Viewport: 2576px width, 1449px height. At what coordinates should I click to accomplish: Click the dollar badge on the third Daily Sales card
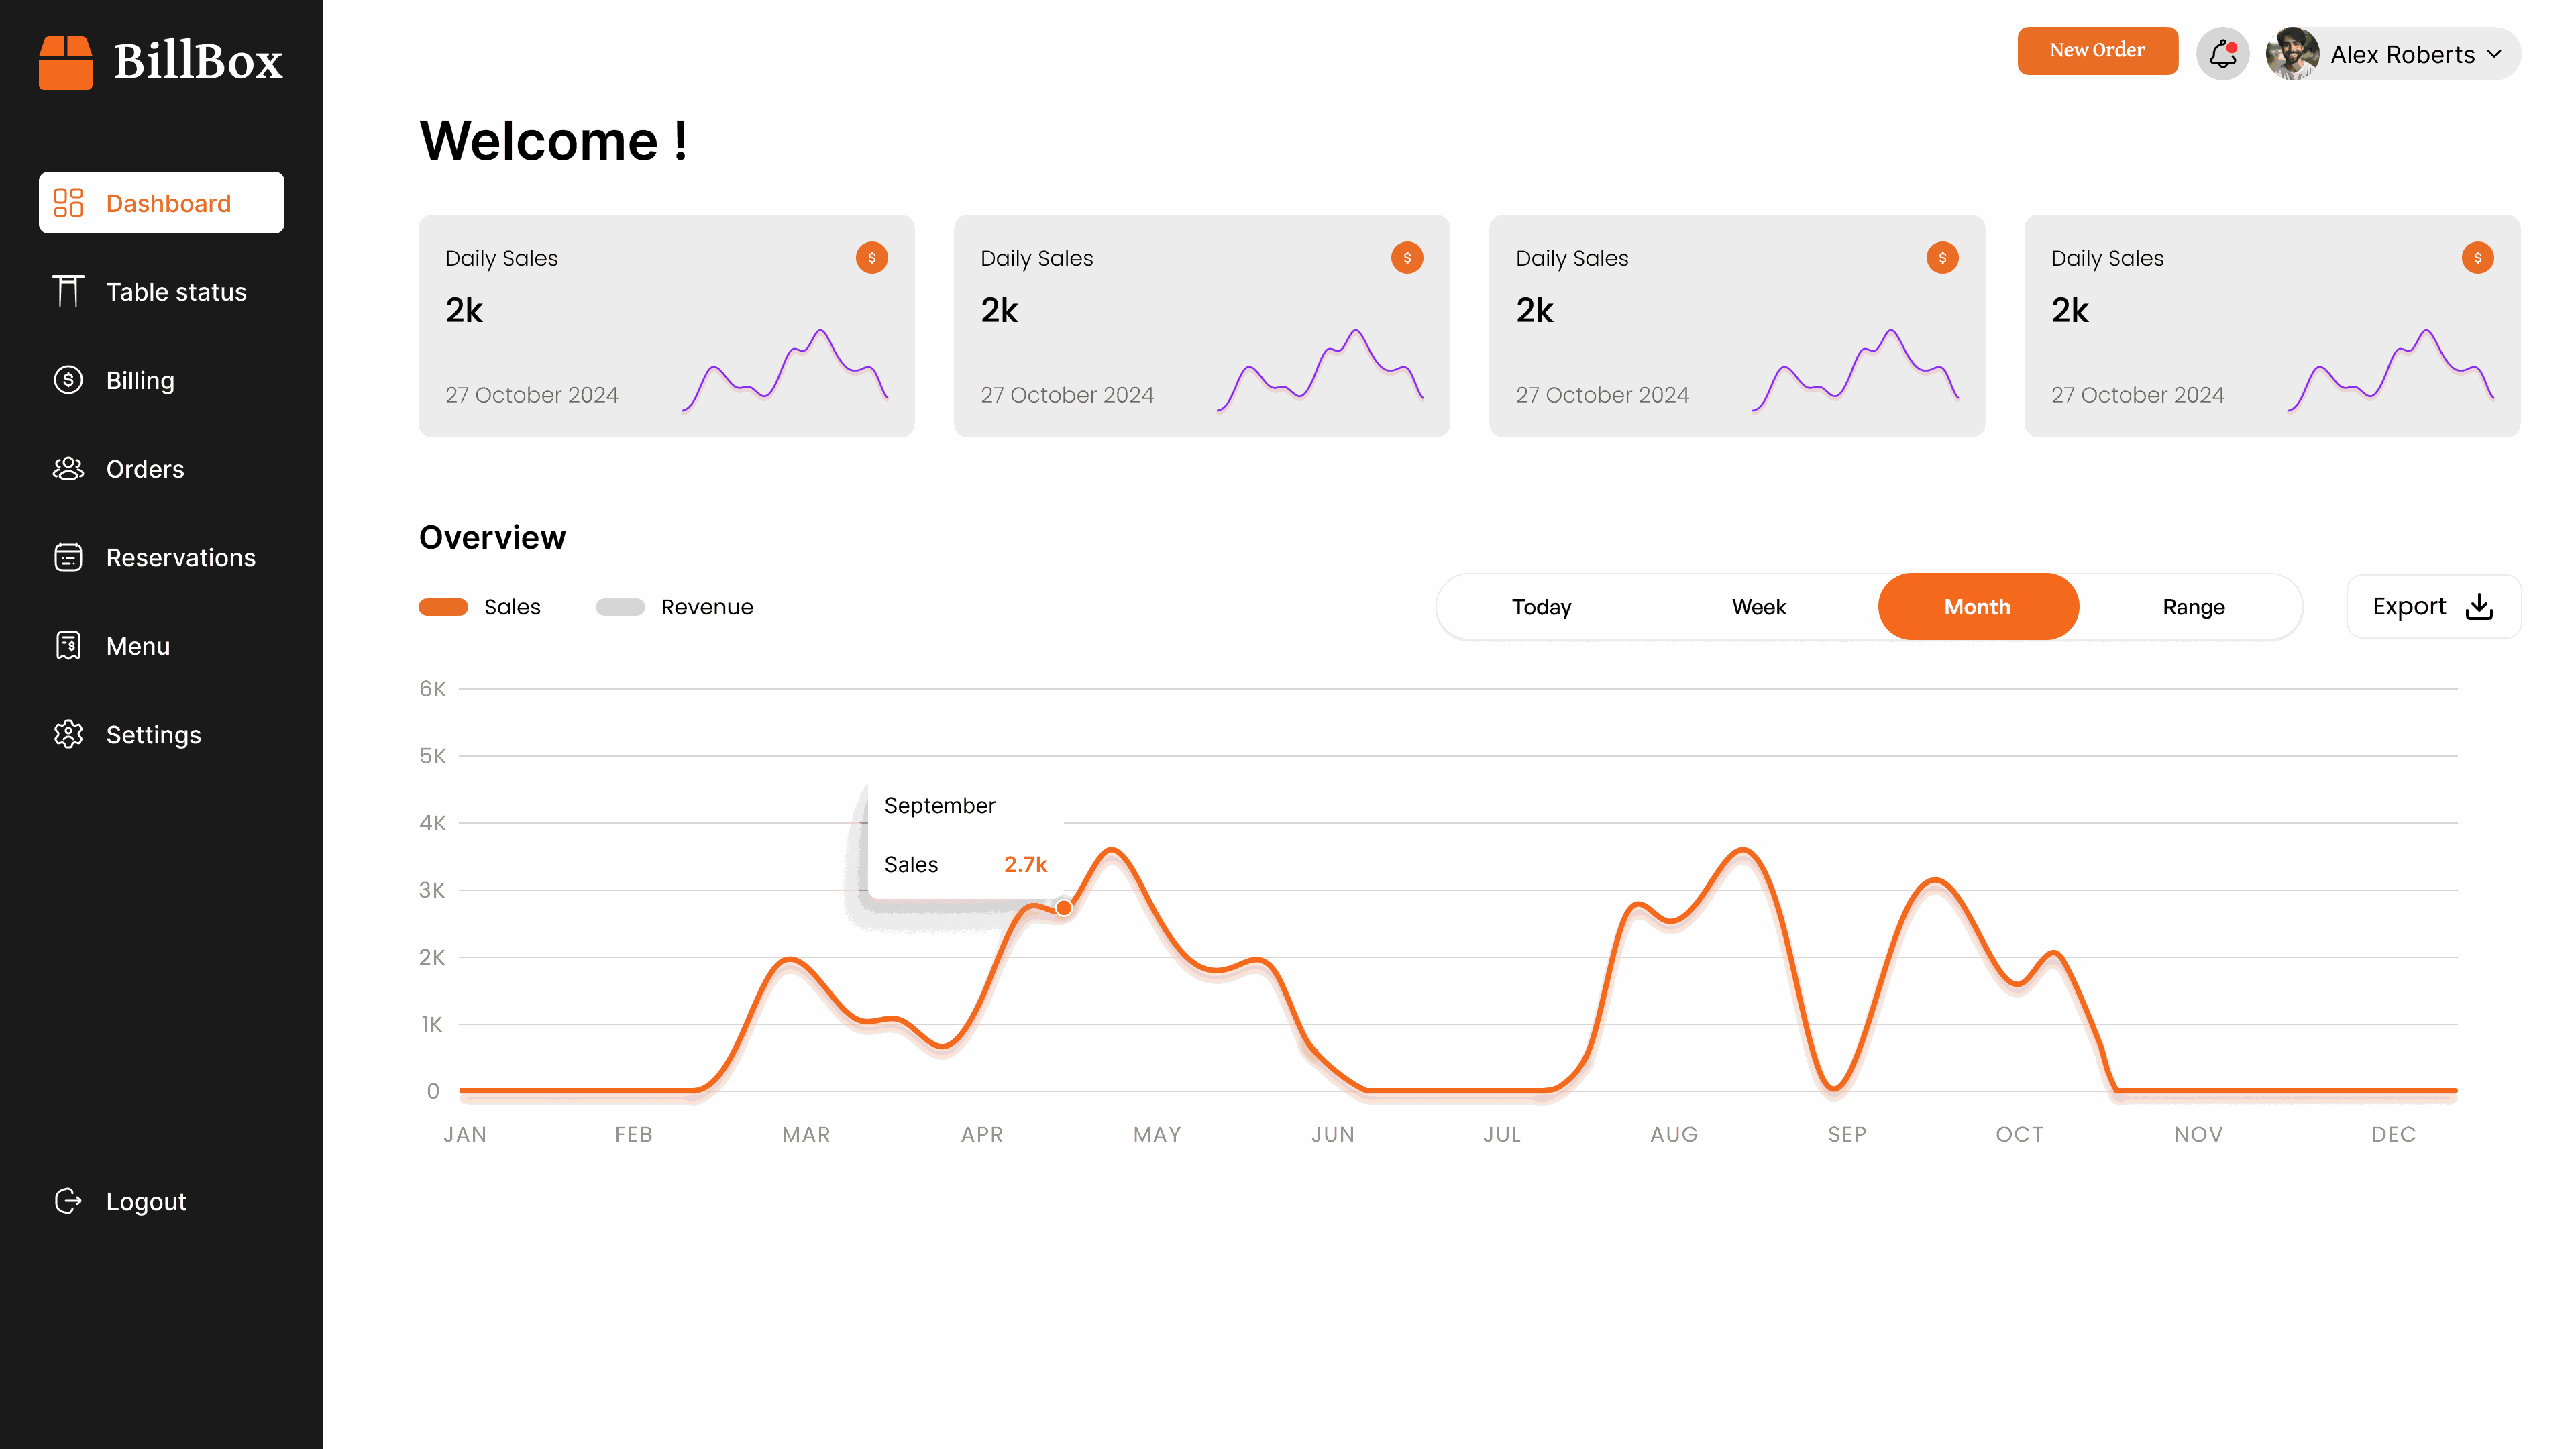(x=1942, y=258)
